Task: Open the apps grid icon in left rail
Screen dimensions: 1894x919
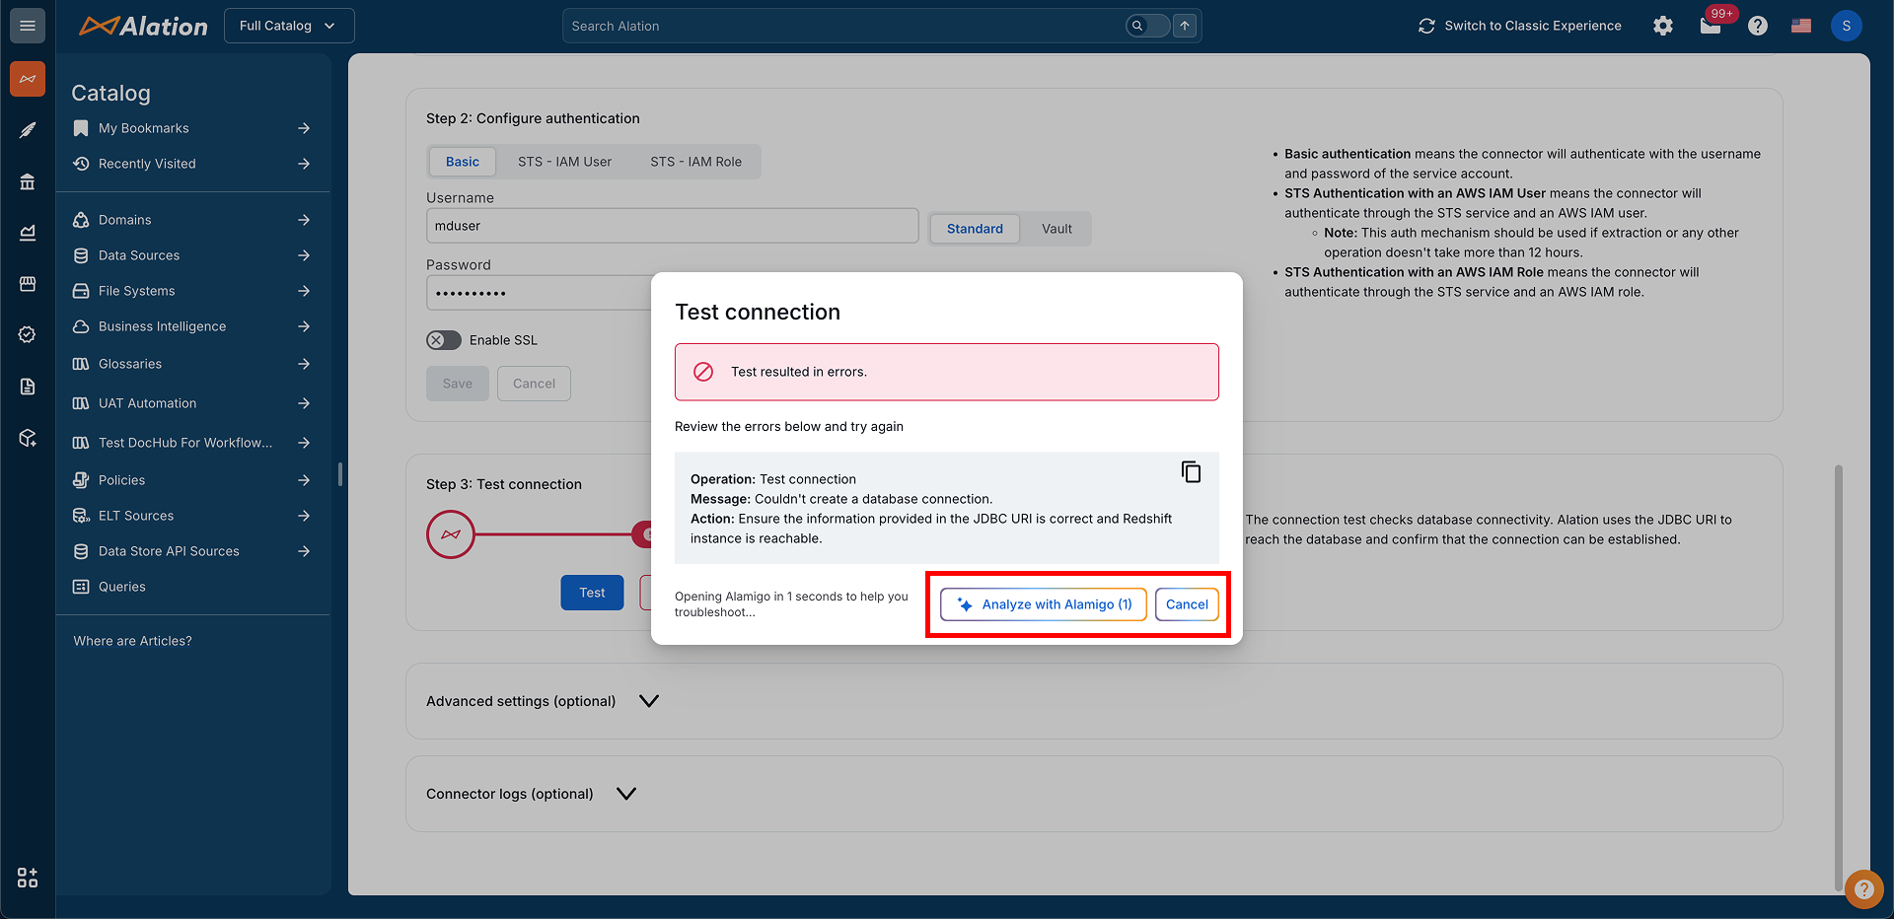Action: [x=28, y=878]
